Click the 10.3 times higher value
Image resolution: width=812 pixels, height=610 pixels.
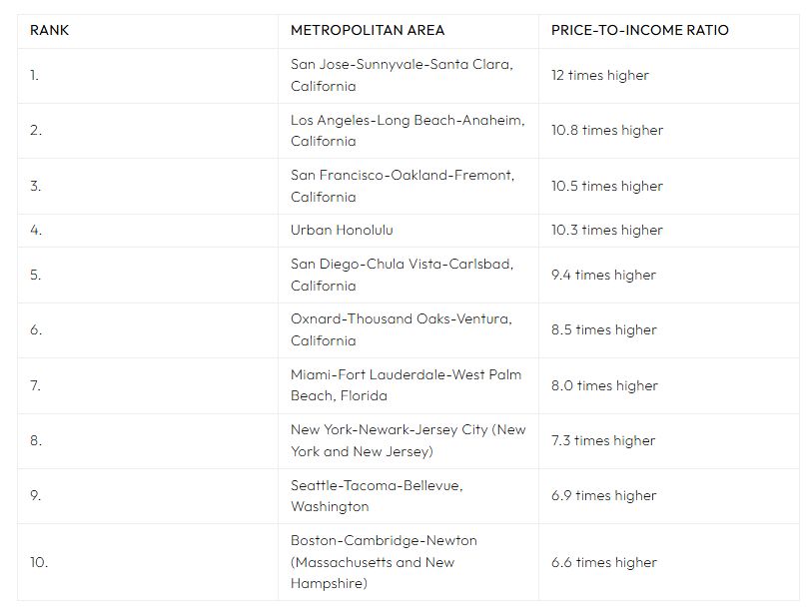coord(607,231)
